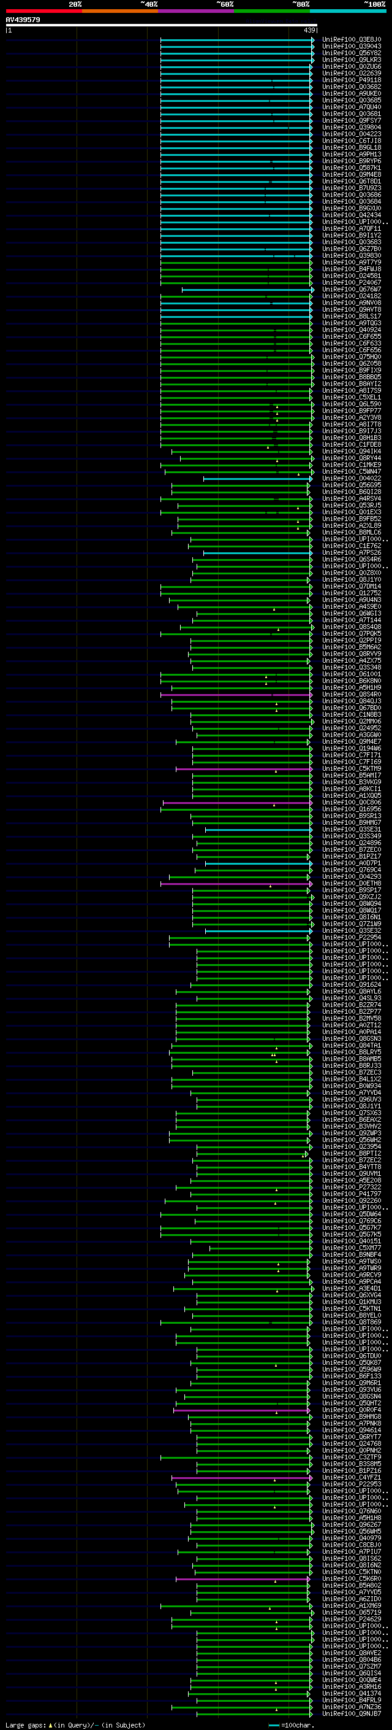Select hit label UniRef100_A2Y3V8
The image size is (392, 1730).
[x=351, y=418]
